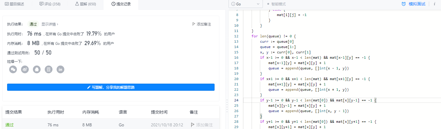The width and height of the screenshot is (441, 129).
Task: Select the 提交记录 tab
Action: pyautogui.click(x=121, y=4)
